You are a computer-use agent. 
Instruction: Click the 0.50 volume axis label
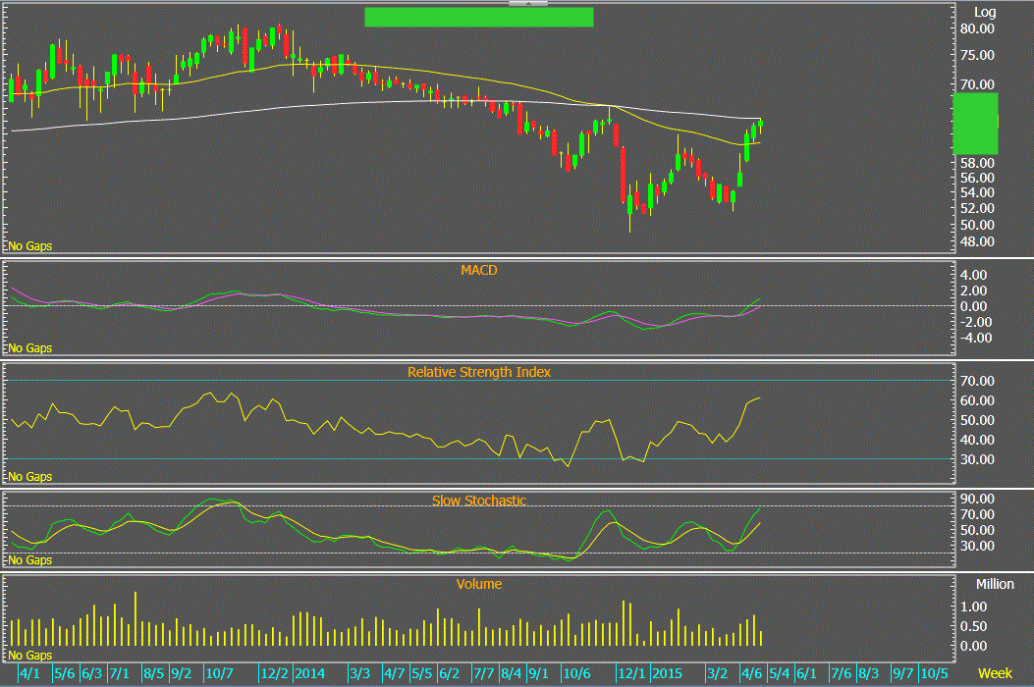973,626
